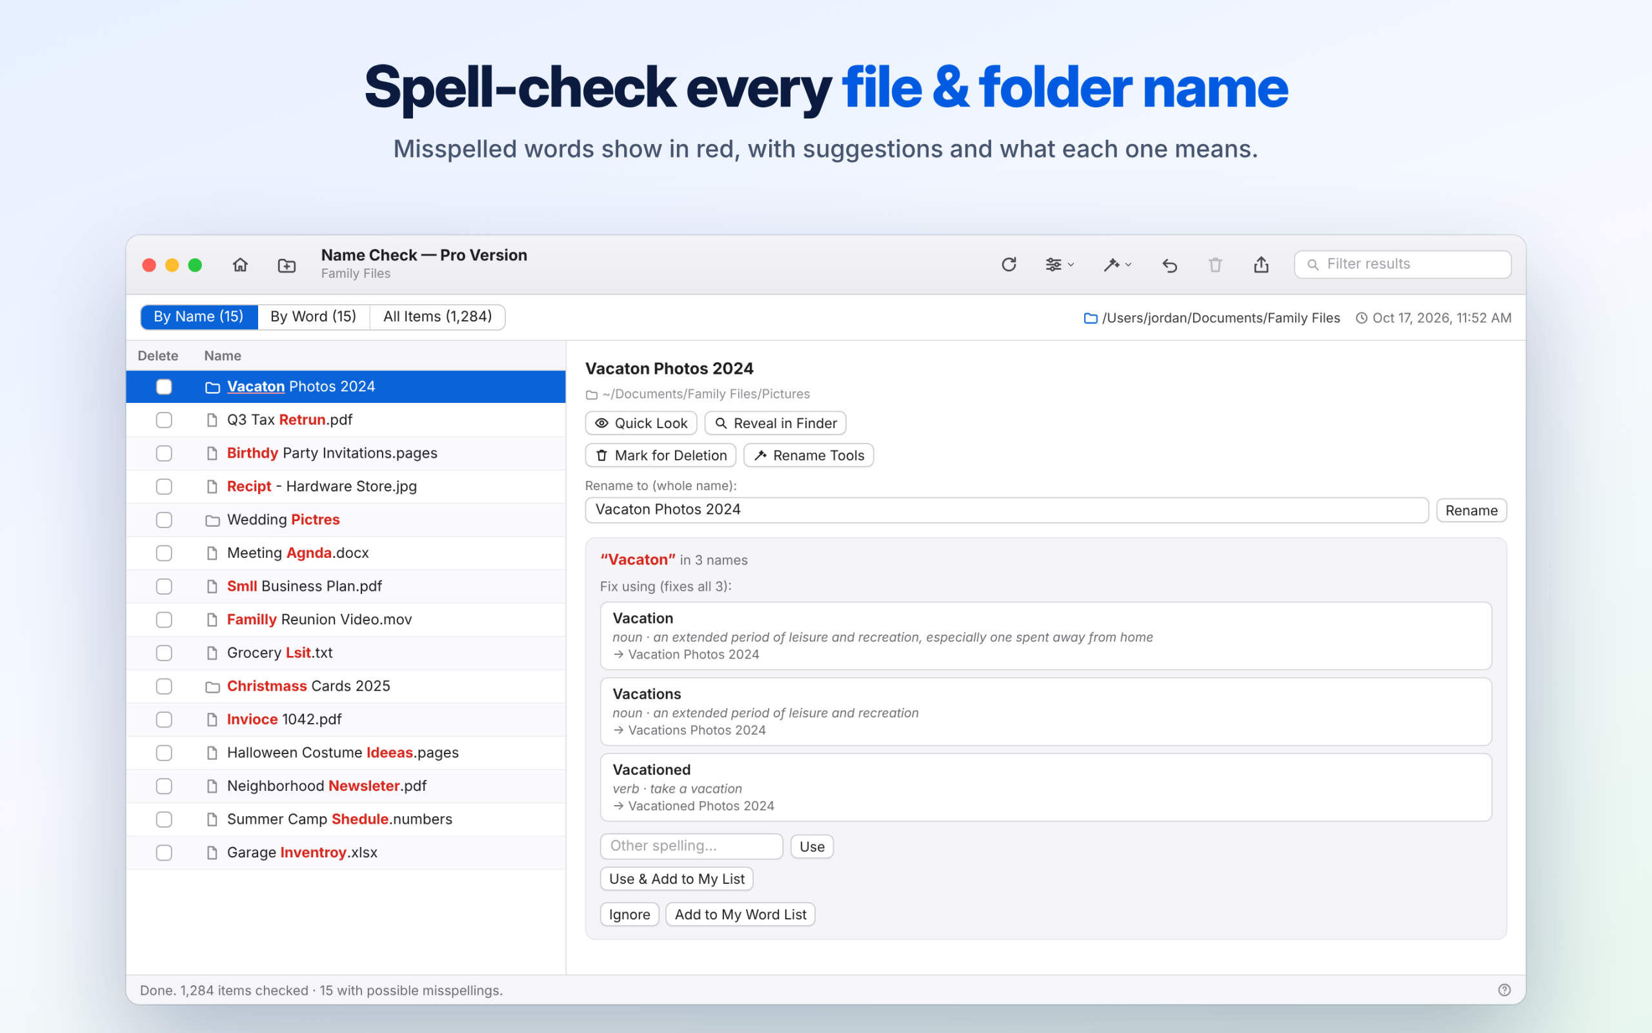Open the filter options sliders dropdown

tap(1060, 265)
